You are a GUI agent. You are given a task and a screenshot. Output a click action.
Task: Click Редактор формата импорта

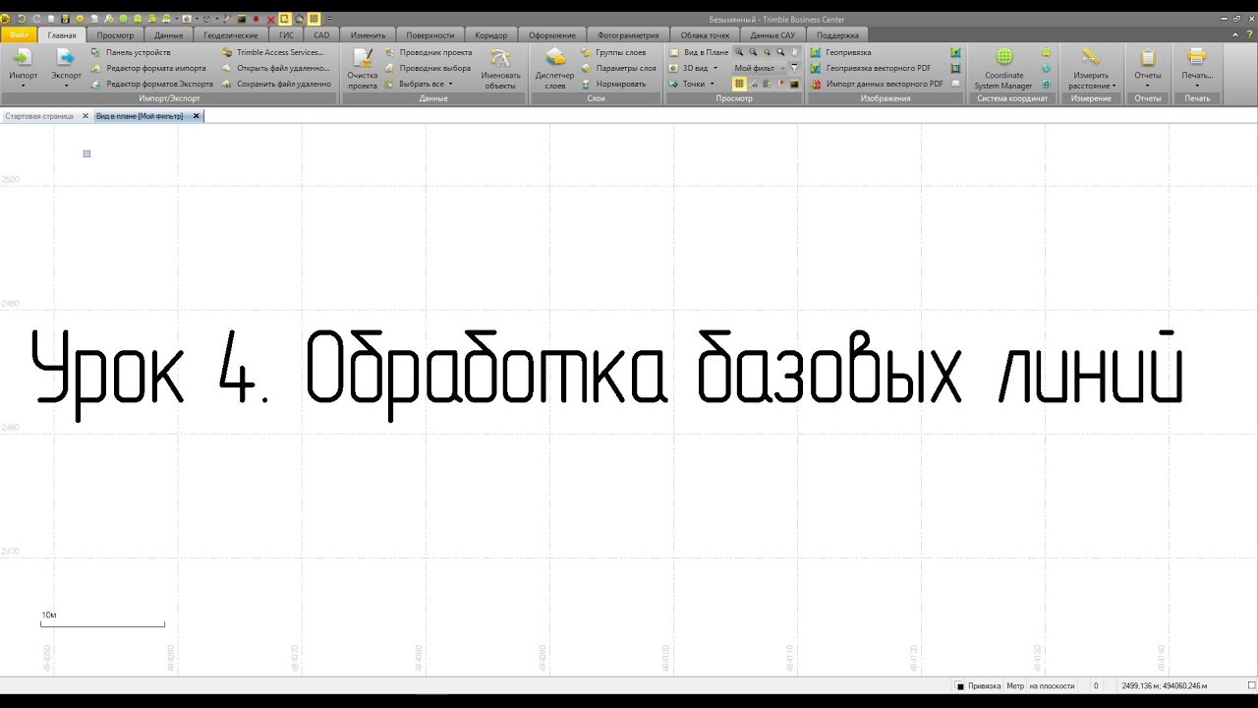pyautogui.click(x=148, y=68)
